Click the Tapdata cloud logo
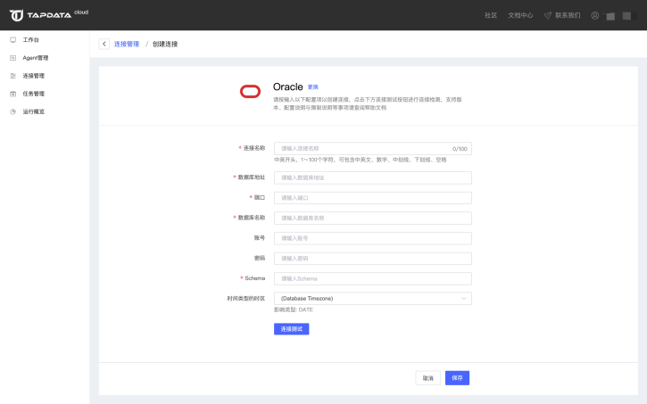 49,15
